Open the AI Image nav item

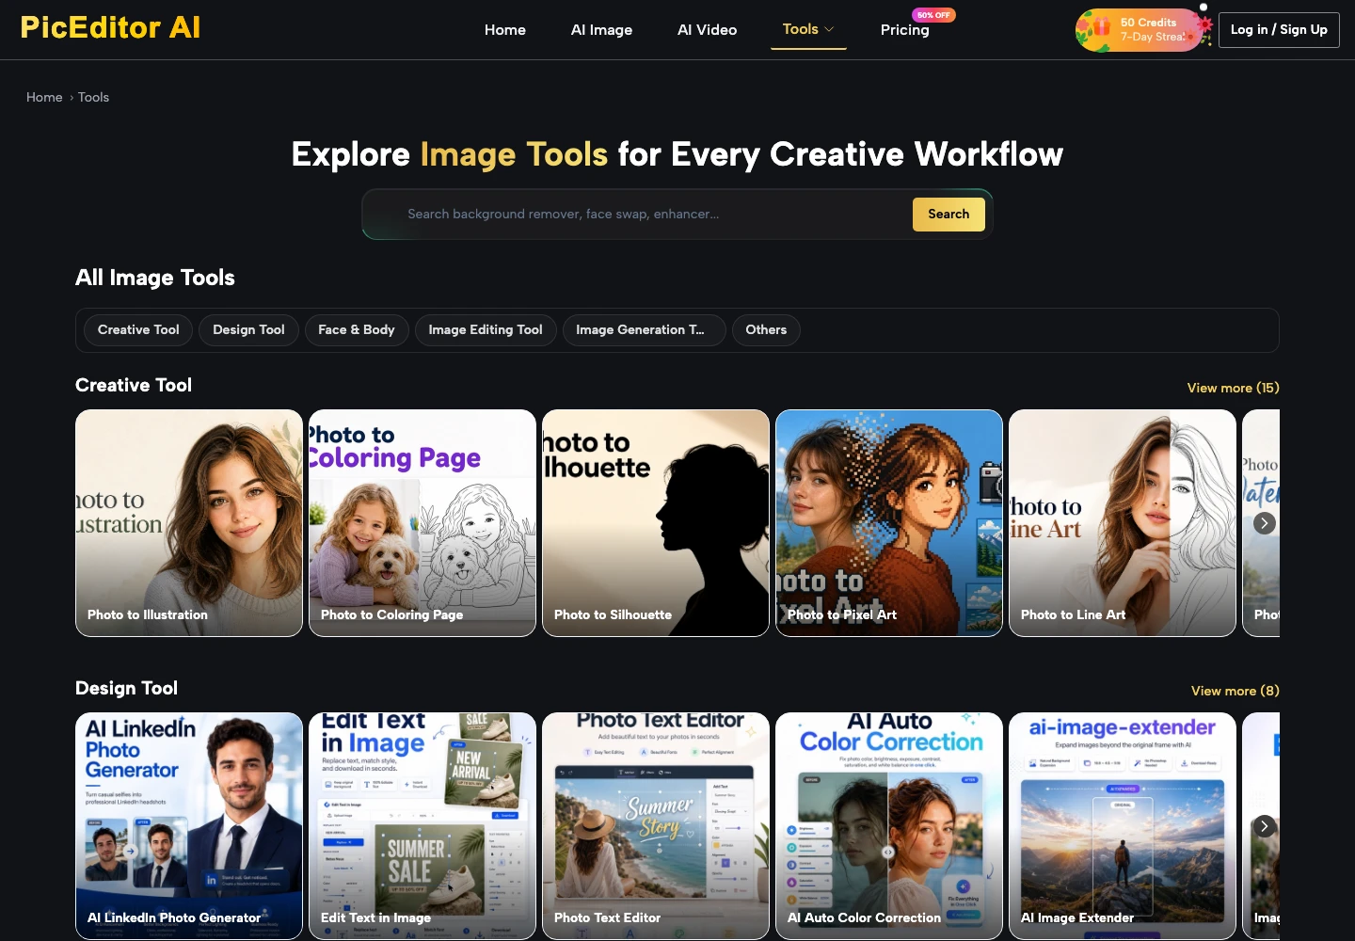click(x=601, y=30)
